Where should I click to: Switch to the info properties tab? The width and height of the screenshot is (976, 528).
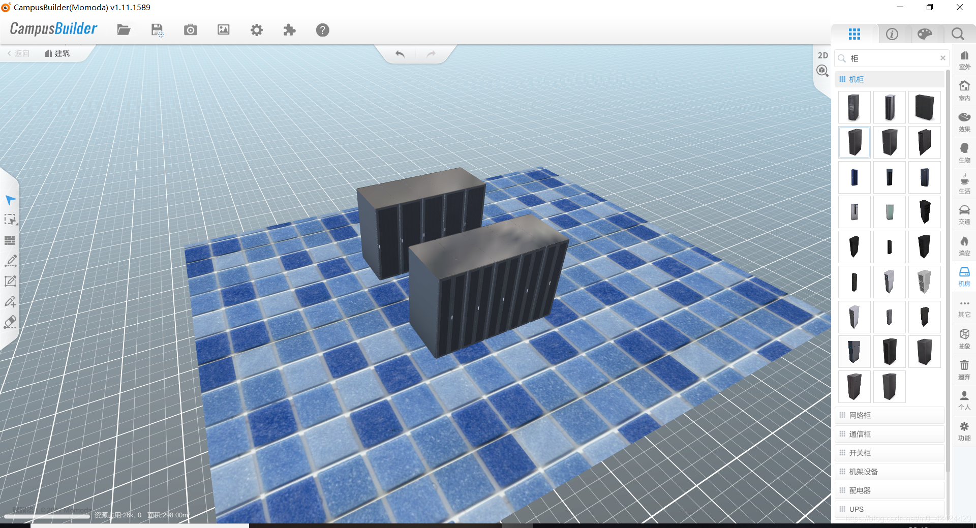[892, 34]
